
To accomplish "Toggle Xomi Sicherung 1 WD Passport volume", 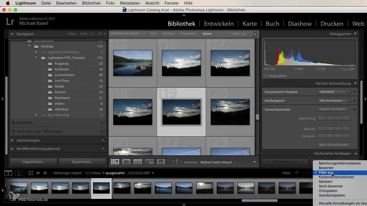I will click(x=58, y=131).
